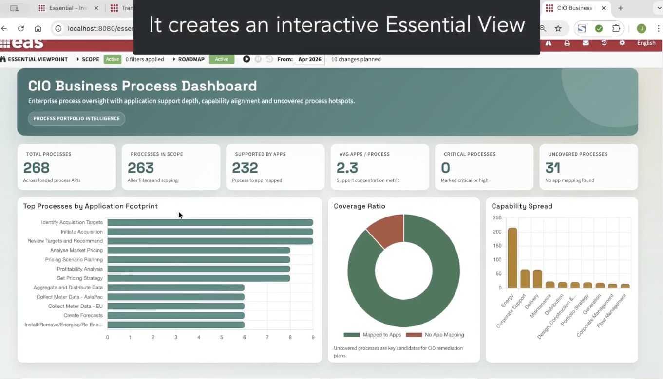
Task: Click the road icon in the red header
Action: tap(549, 43)
